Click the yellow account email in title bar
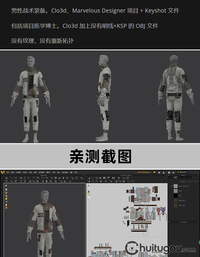 click(144, 172)
